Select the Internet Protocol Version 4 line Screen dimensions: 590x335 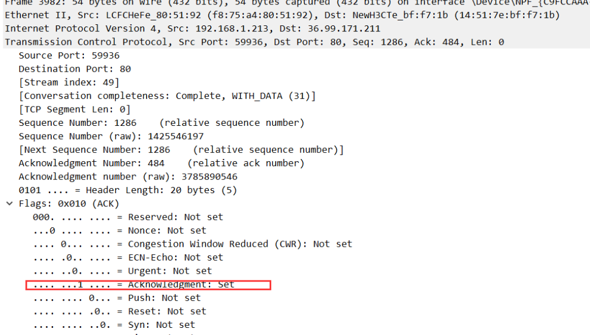192,28
